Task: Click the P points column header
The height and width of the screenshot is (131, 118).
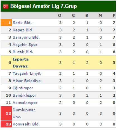Action: [114, 15]
